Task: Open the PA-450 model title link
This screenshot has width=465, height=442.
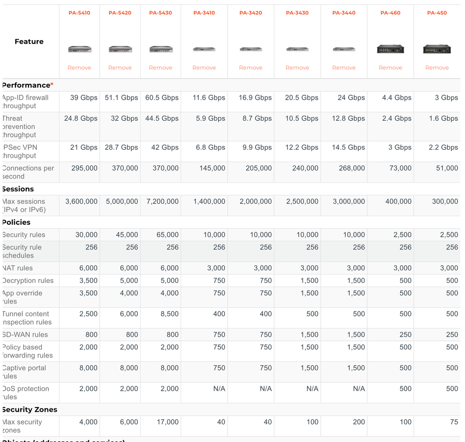Action: (437, 13)
